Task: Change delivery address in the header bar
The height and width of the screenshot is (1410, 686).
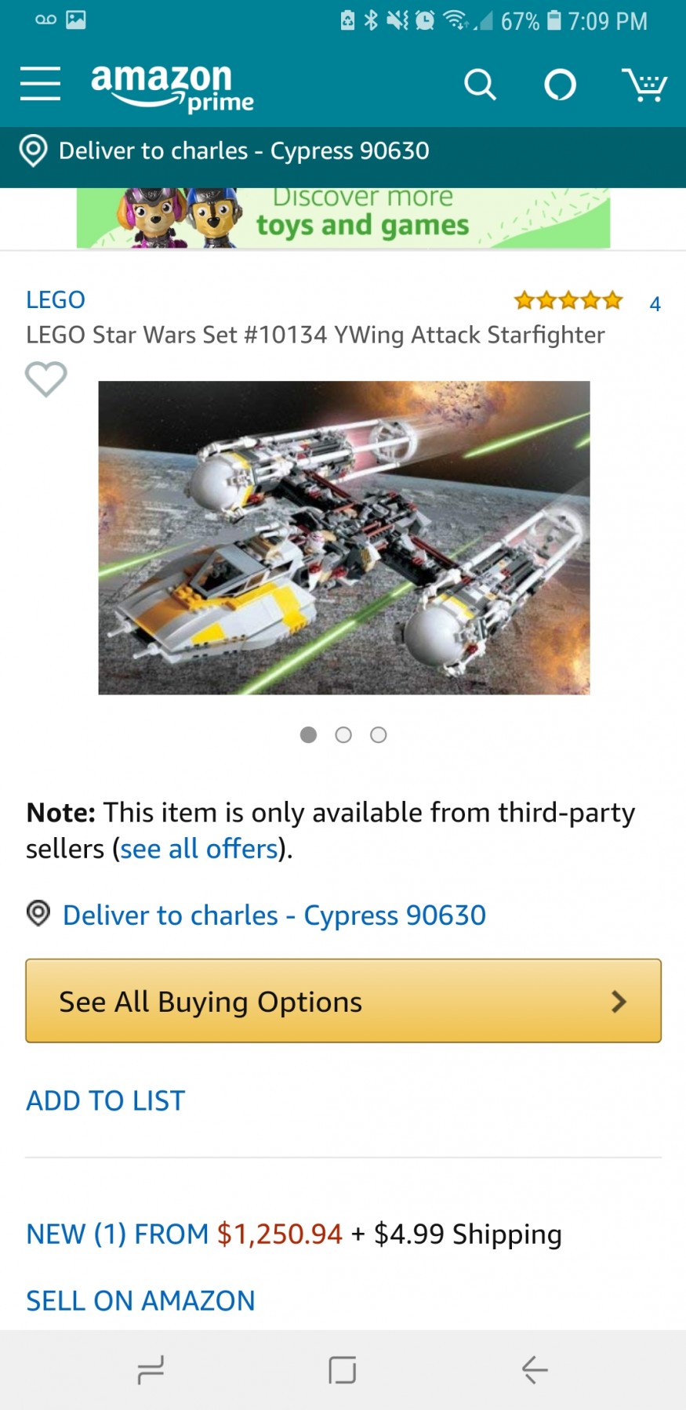Action: pyautogui.click(x=244, y=150)
